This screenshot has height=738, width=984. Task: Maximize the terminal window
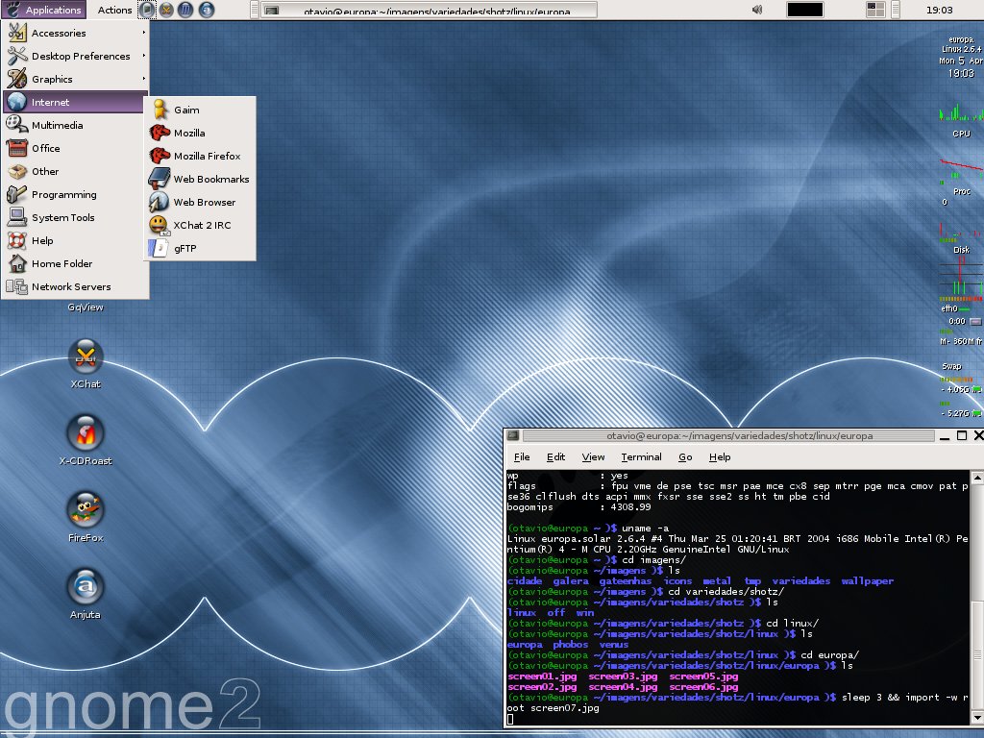pos(961,435)
